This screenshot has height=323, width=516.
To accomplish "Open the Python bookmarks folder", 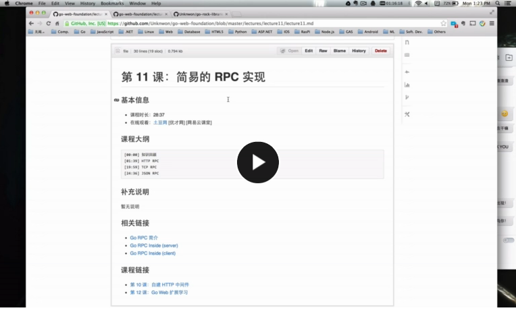I will [x=238, y=32].
